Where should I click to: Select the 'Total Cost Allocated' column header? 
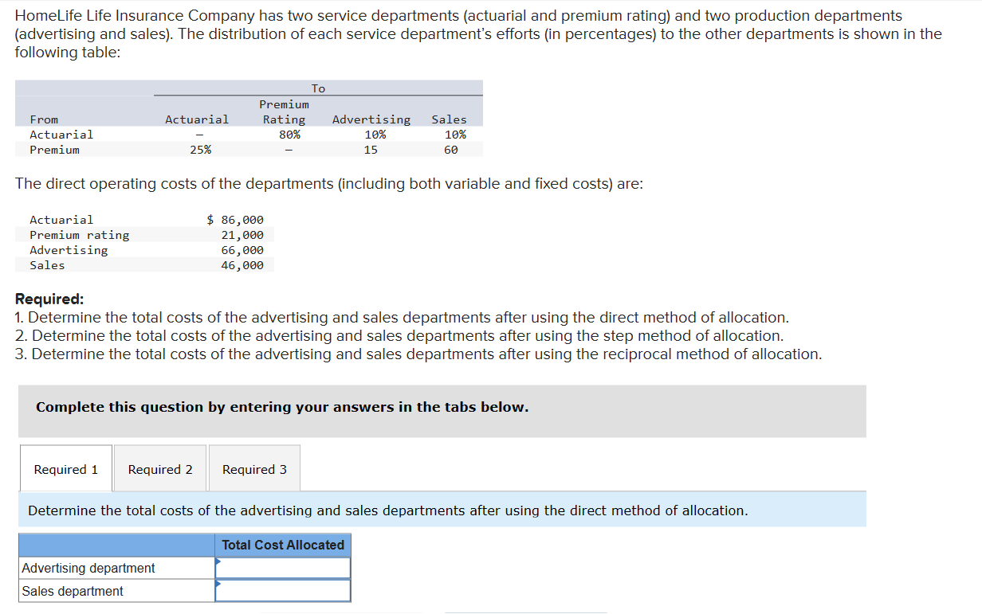pyautogui.click(x=283, y=545)
